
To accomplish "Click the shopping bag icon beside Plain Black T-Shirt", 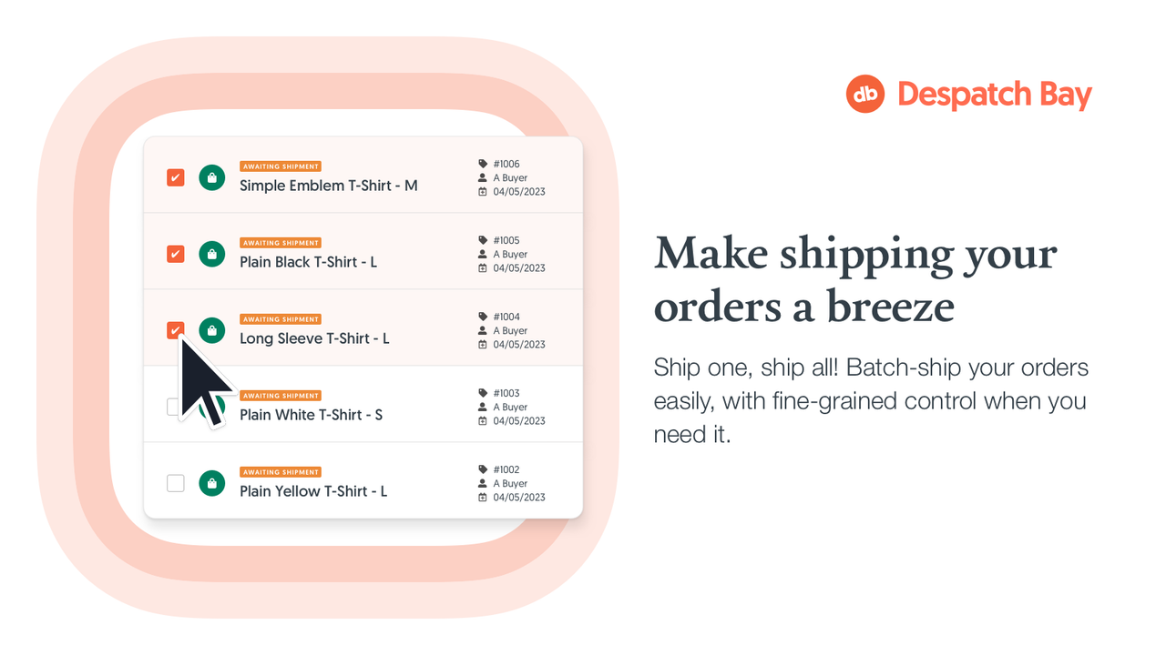I will coord(211,254).
